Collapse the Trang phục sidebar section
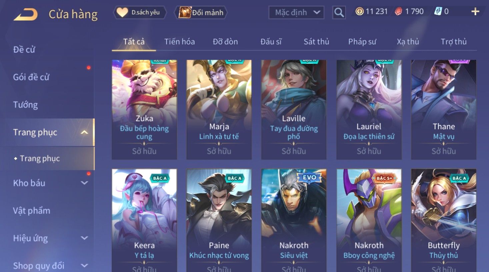 [x=84, y=132]
